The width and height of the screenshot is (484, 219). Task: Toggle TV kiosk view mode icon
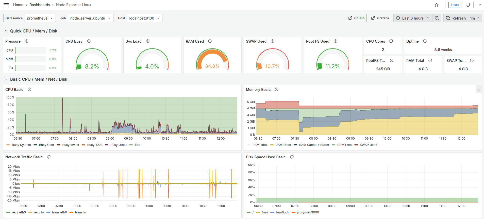click(468, 5)
